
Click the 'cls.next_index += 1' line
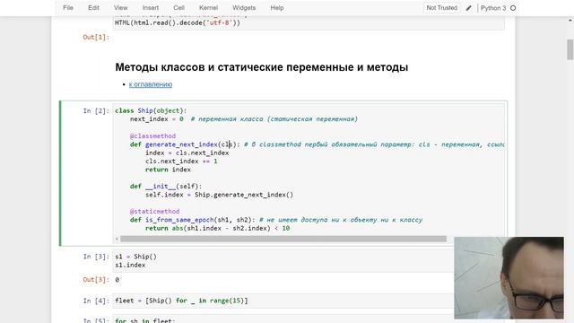coord(181,161)
